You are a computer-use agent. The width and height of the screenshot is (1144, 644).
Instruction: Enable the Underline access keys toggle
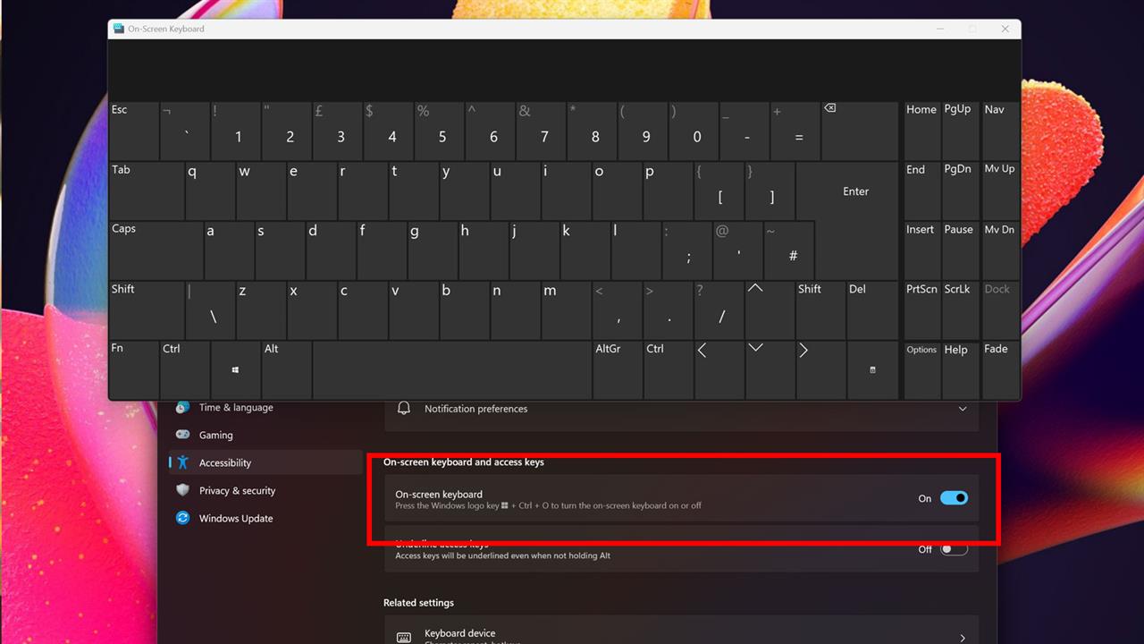(954, 549)
